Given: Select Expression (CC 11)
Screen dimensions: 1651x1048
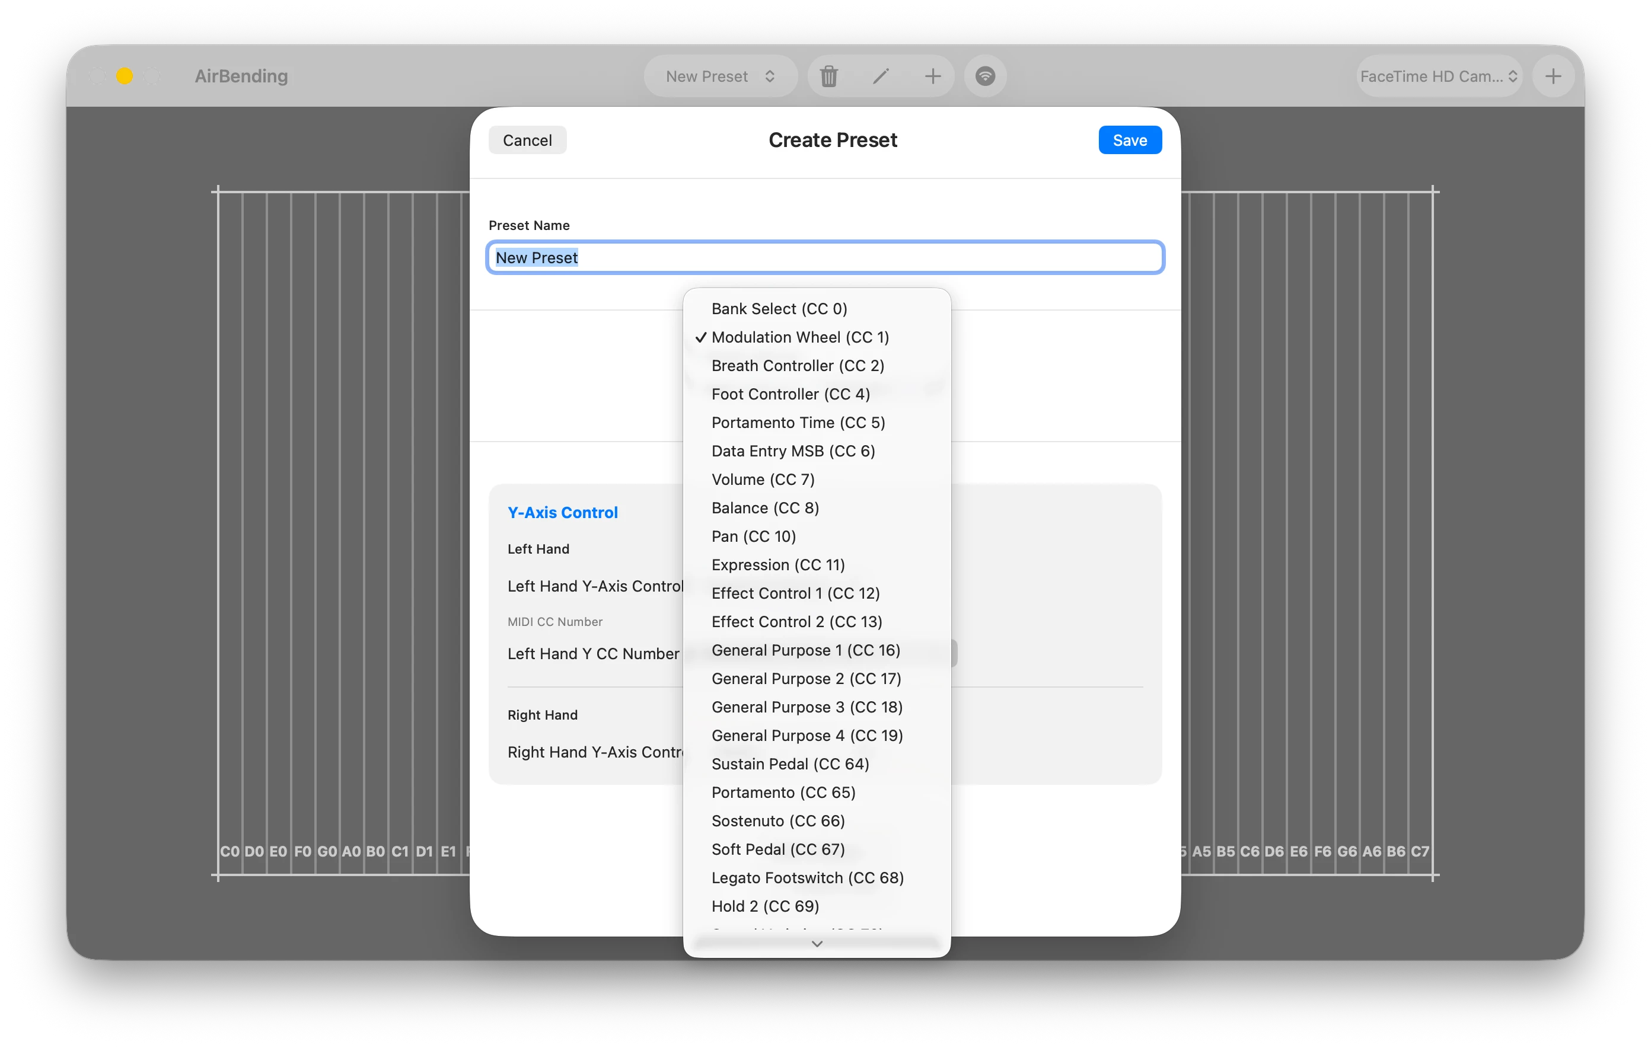Looking at the screenshot, I should tap(778, 564).
